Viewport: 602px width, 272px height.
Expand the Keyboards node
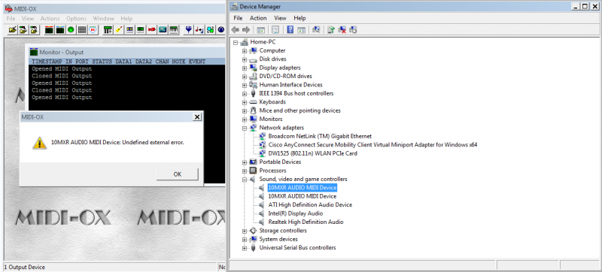coord(245,102)
